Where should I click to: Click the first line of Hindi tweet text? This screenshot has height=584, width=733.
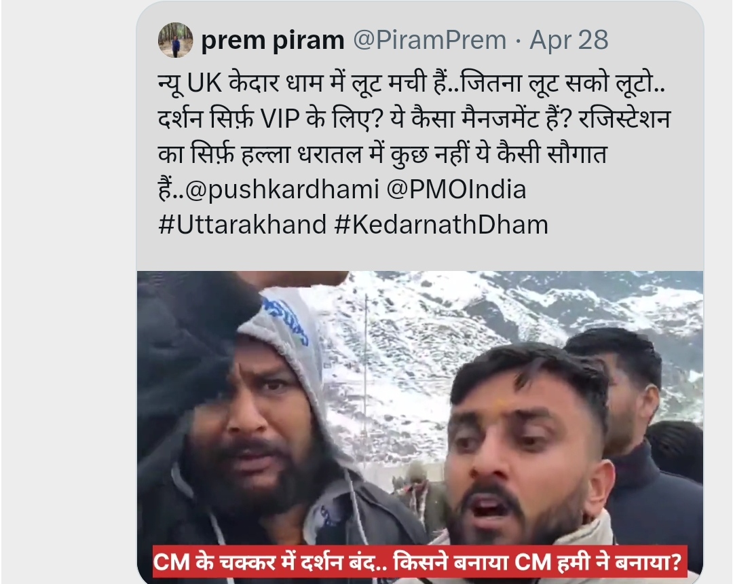tap(412, 84)
